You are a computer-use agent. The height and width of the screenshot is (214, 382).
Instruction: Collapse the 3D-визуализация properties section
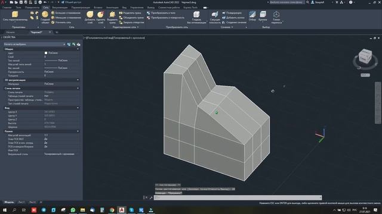tap(78, 80)
